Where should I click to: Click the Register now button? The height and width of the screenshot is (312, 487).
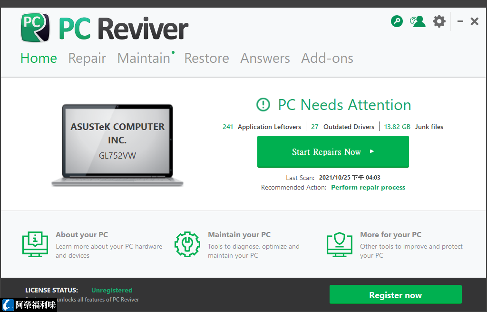[395, 294]
